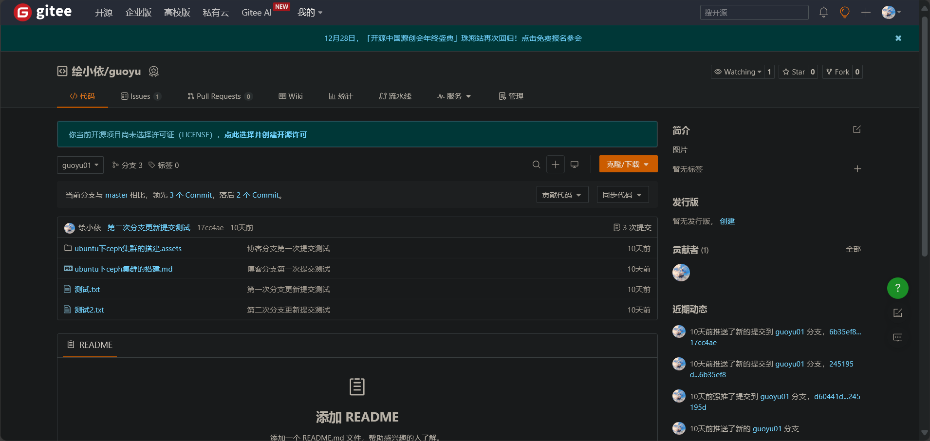Open the 测试2.txt file
Viewport: 930px width, 441px height.
89,310
